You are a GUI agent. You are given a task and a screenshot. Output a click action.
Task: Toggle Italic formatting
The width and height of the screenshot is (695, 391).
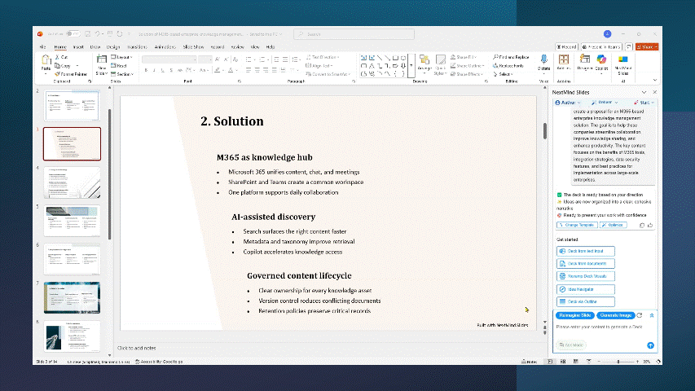(x=154, y=70)
